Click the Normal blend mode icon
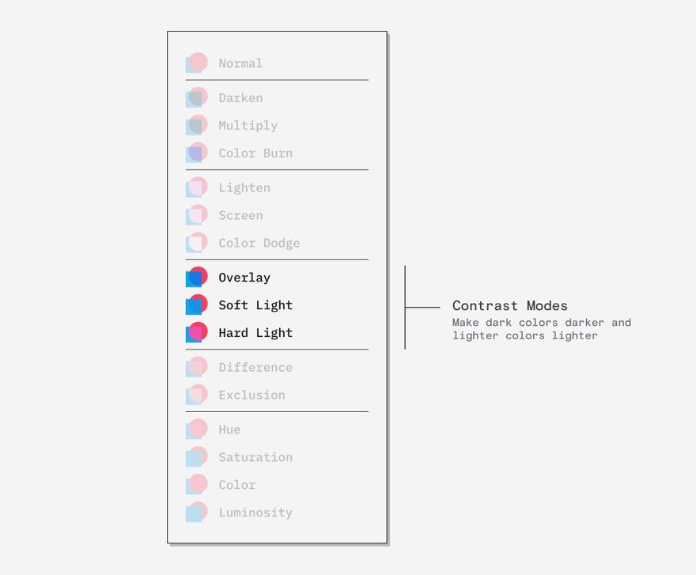Screen dimensions: 696x575 (x=197, y=62)
